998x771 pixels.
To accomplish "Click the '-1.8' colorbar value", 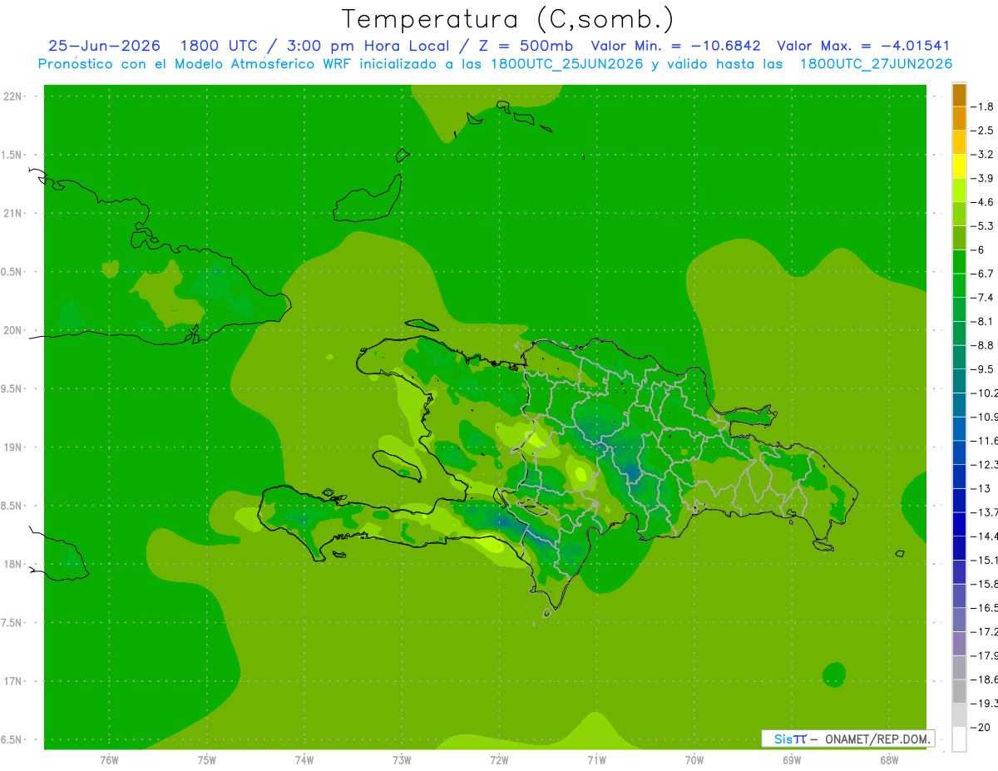I will 983,106.
